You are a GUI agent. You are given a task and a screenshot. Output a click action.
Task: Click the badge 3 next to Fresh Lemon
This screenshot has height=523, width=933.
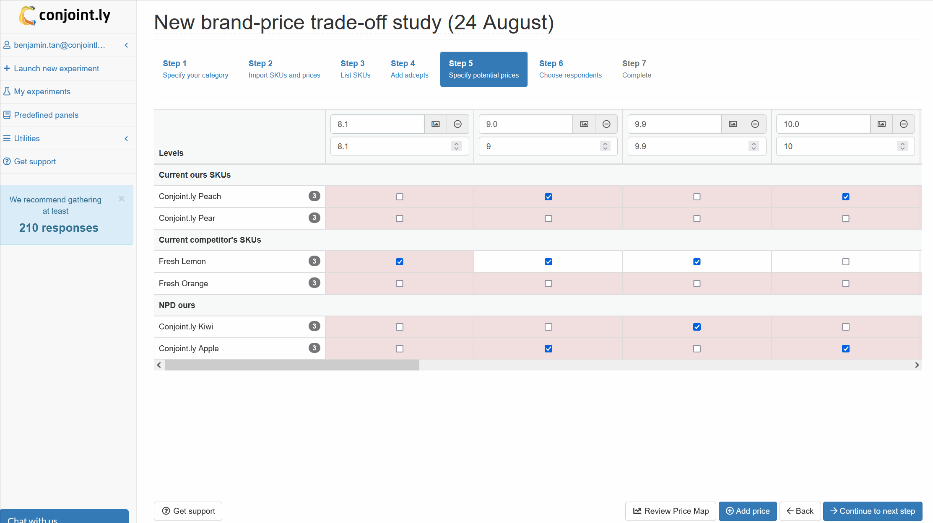point(314,261)
